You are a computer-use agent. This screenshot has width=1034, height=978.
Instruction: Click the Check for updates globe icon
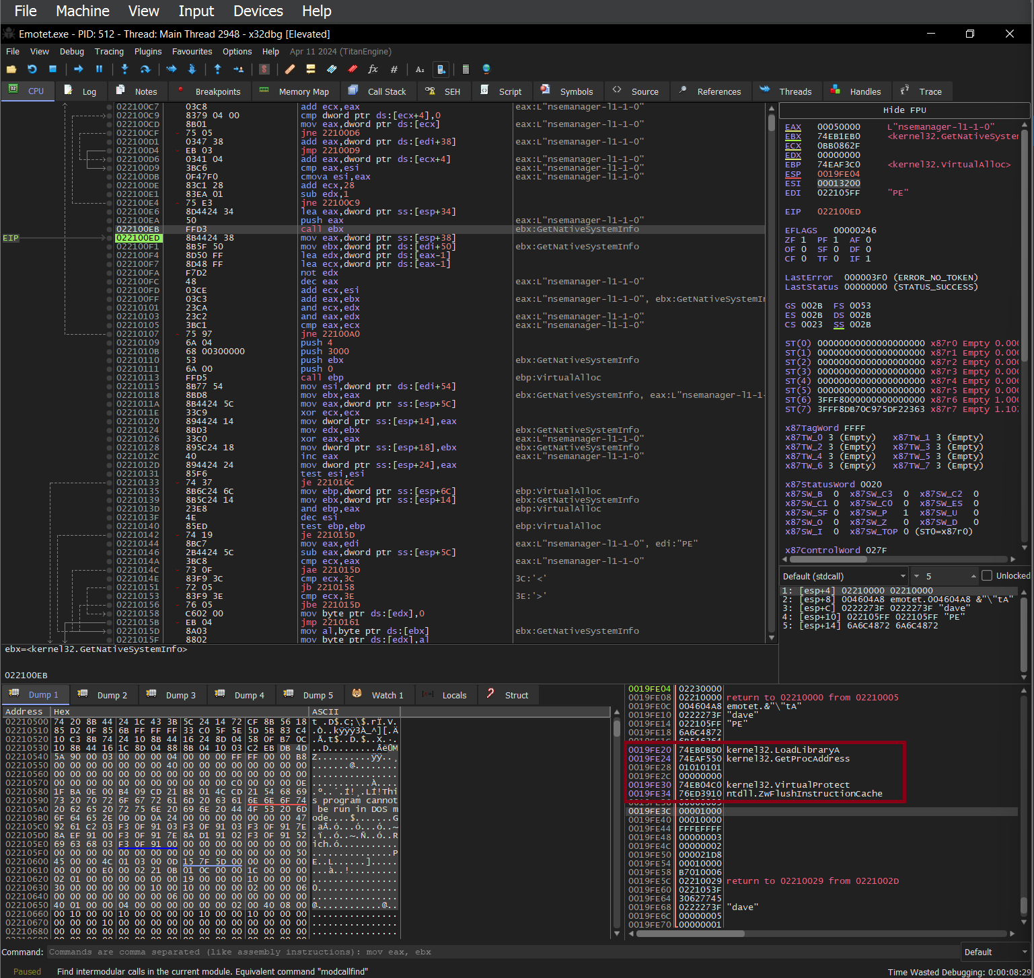[486, 69]
